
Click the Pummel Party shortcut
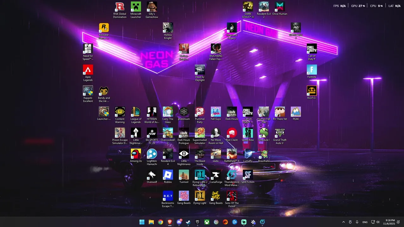click(x=200, y=115)
